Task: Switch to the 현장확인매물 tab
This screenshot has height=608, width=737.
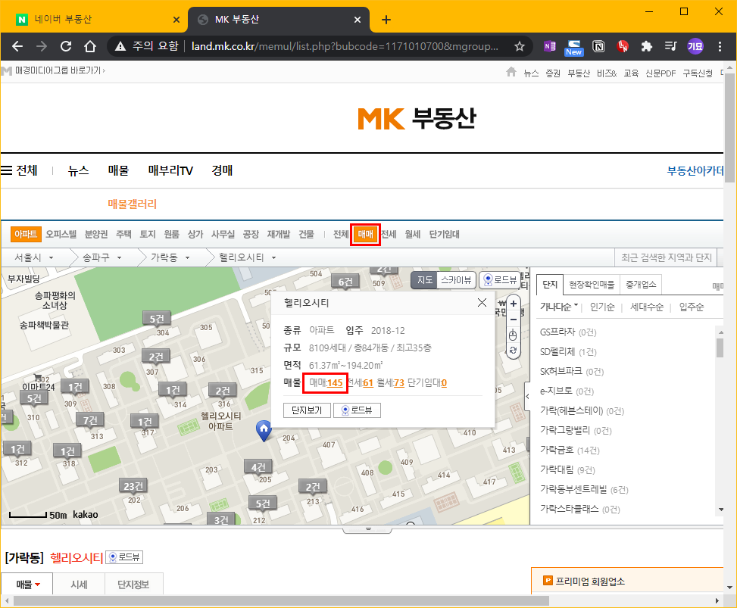Action: click(x=592, y=284)
